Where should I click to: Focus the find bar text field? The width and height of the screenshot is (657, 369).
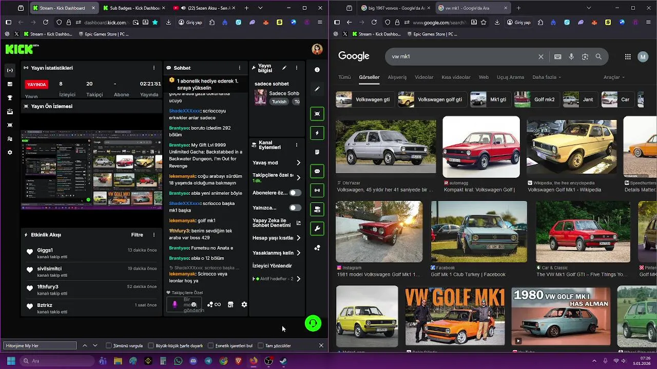[40, 346]
